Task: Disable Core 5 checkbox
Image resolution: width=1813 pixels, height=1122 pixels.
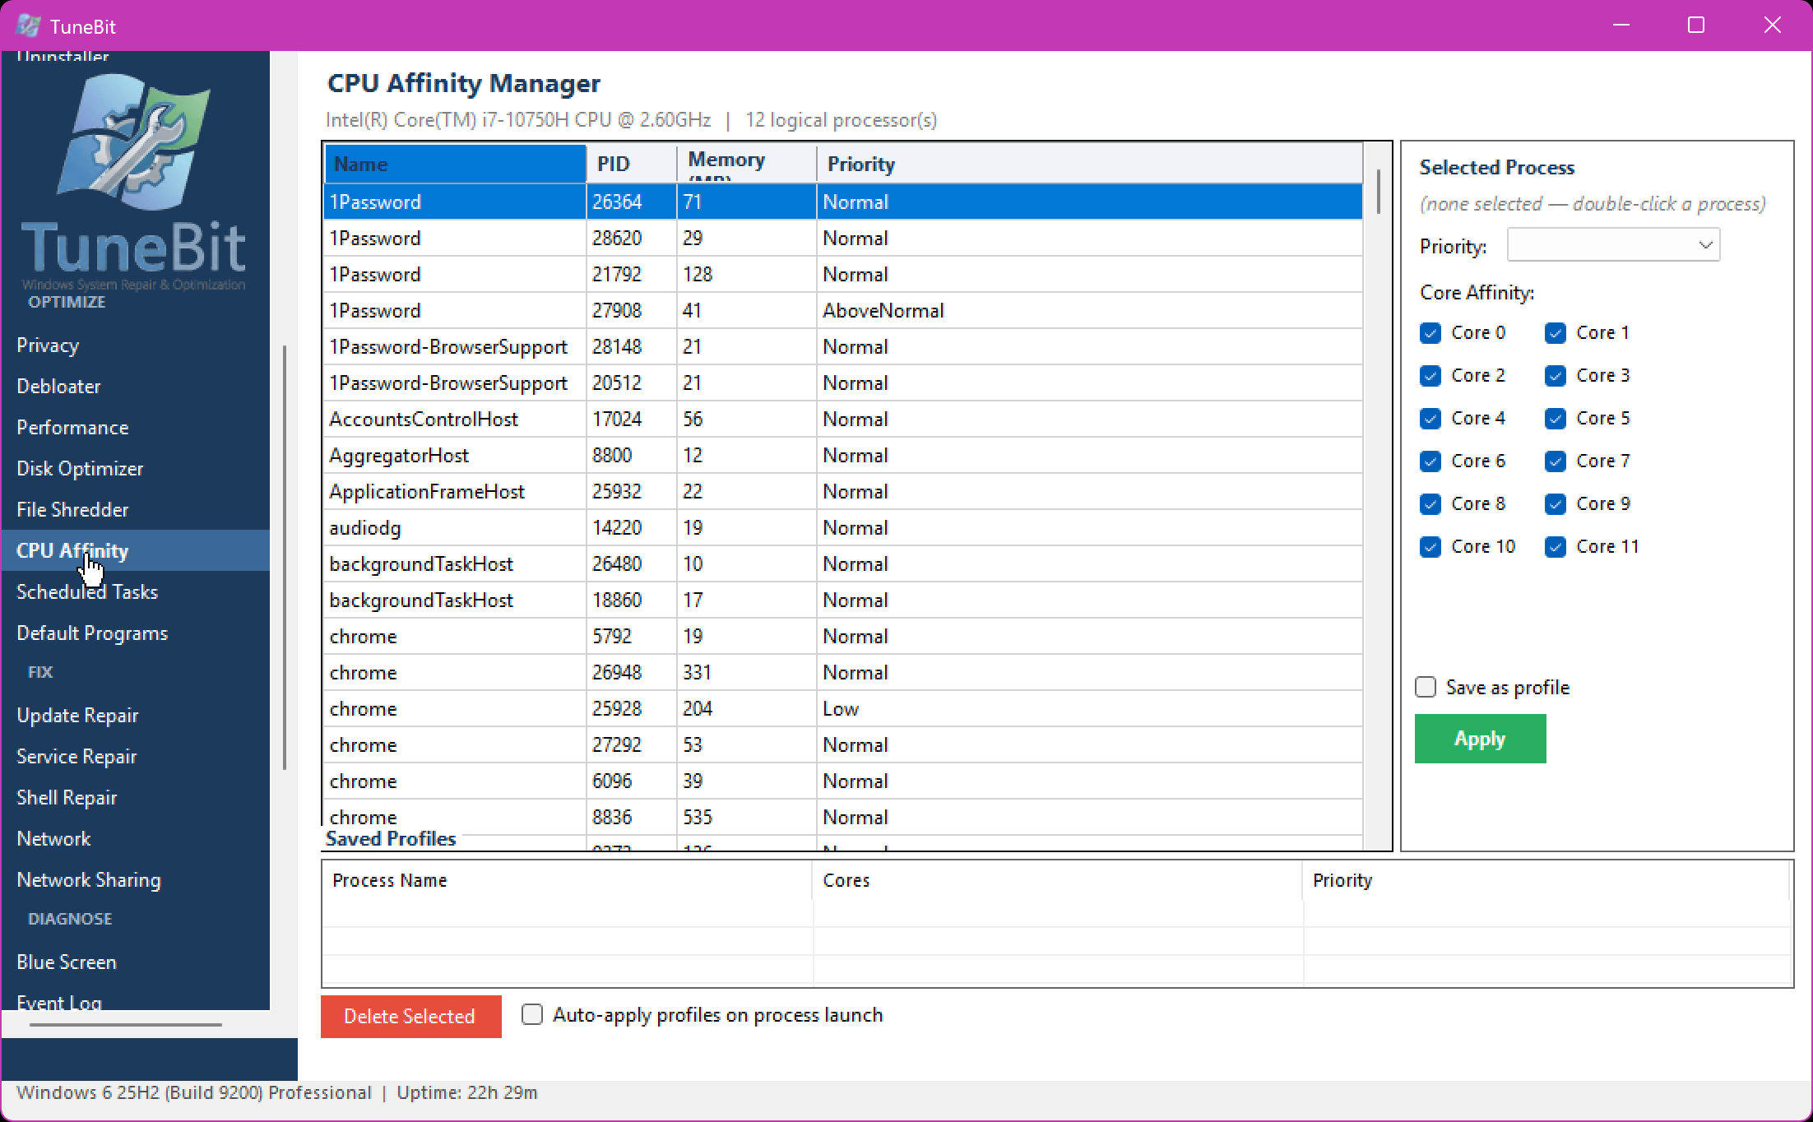Action: click(x=1555, y=419)
